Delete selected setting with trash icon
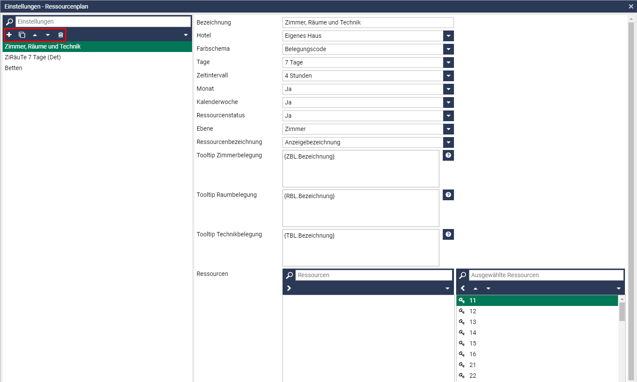This screenshot has width=637, height=382. coord(61,35)
